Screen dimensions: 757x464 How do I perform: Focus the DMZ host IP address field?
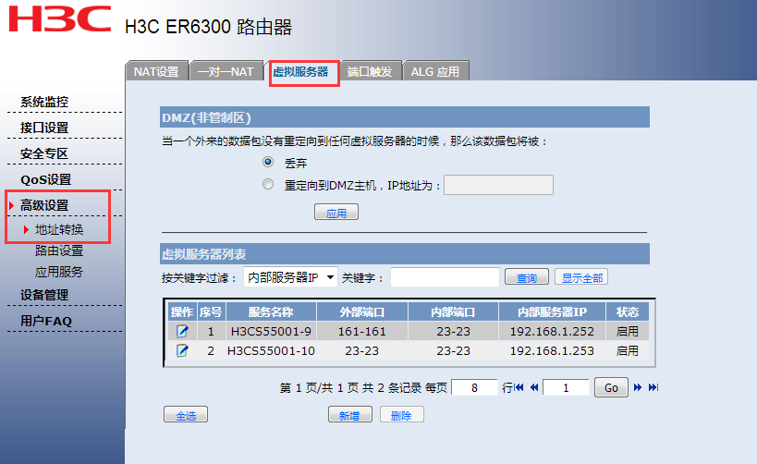pos(499,185)
